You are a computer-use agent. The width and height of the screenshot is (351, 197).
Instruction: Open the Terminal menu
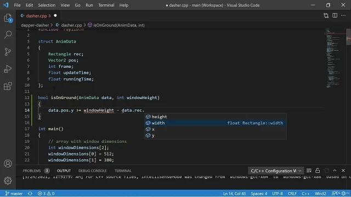(x=106, y=5)
